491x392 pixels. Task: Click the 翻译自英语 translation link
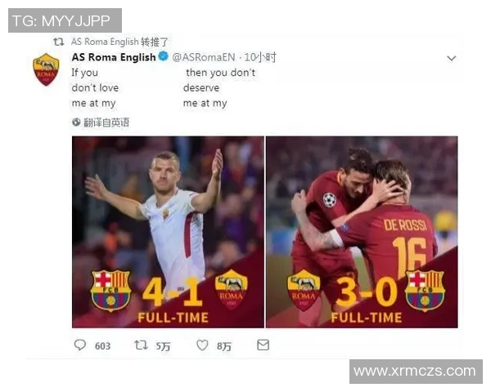[106, 122]
